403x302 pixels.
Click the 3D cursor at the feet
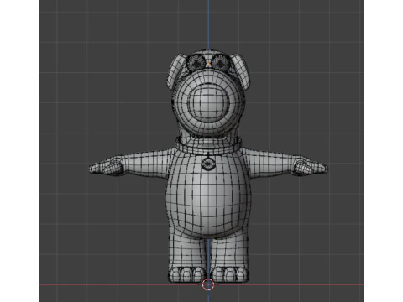[x=208, y=285]
